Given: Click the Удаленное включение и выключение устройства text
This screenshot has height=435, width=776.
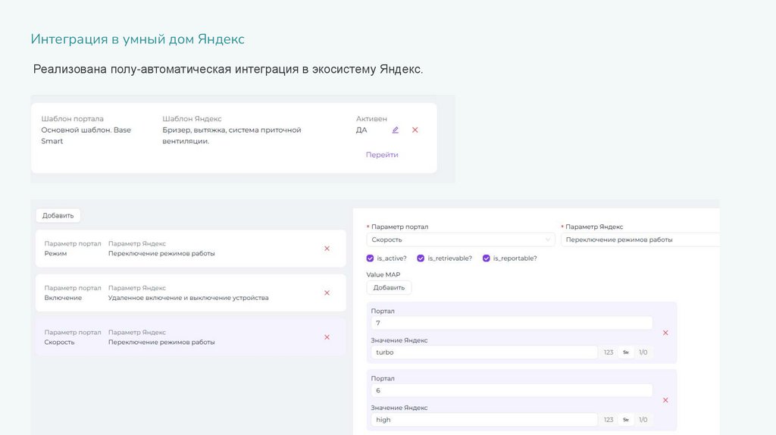Looking at the screenshot, I should 189,298.
